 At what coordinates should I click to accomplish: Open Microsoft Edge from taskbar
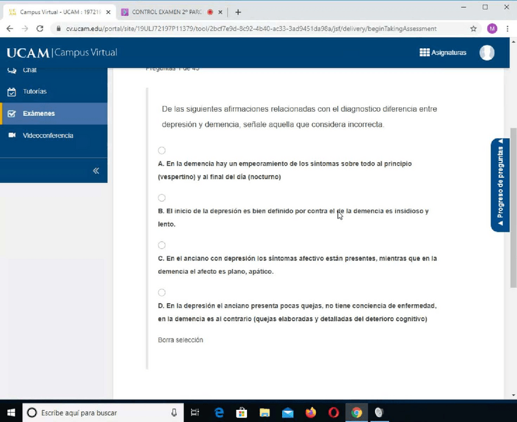[219, 412]
